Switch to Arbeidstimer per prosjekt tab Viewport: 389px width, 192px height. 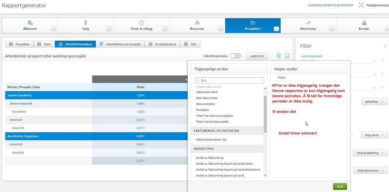[x=120, y=44]
